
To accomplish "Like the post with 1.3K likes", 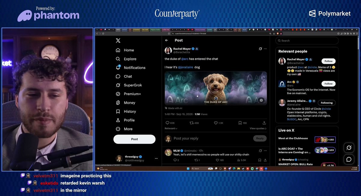I will 216,123.
